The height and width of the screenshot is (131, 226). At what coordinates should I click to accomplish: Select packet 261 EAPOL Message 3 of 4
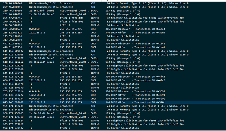coord(113,14)
